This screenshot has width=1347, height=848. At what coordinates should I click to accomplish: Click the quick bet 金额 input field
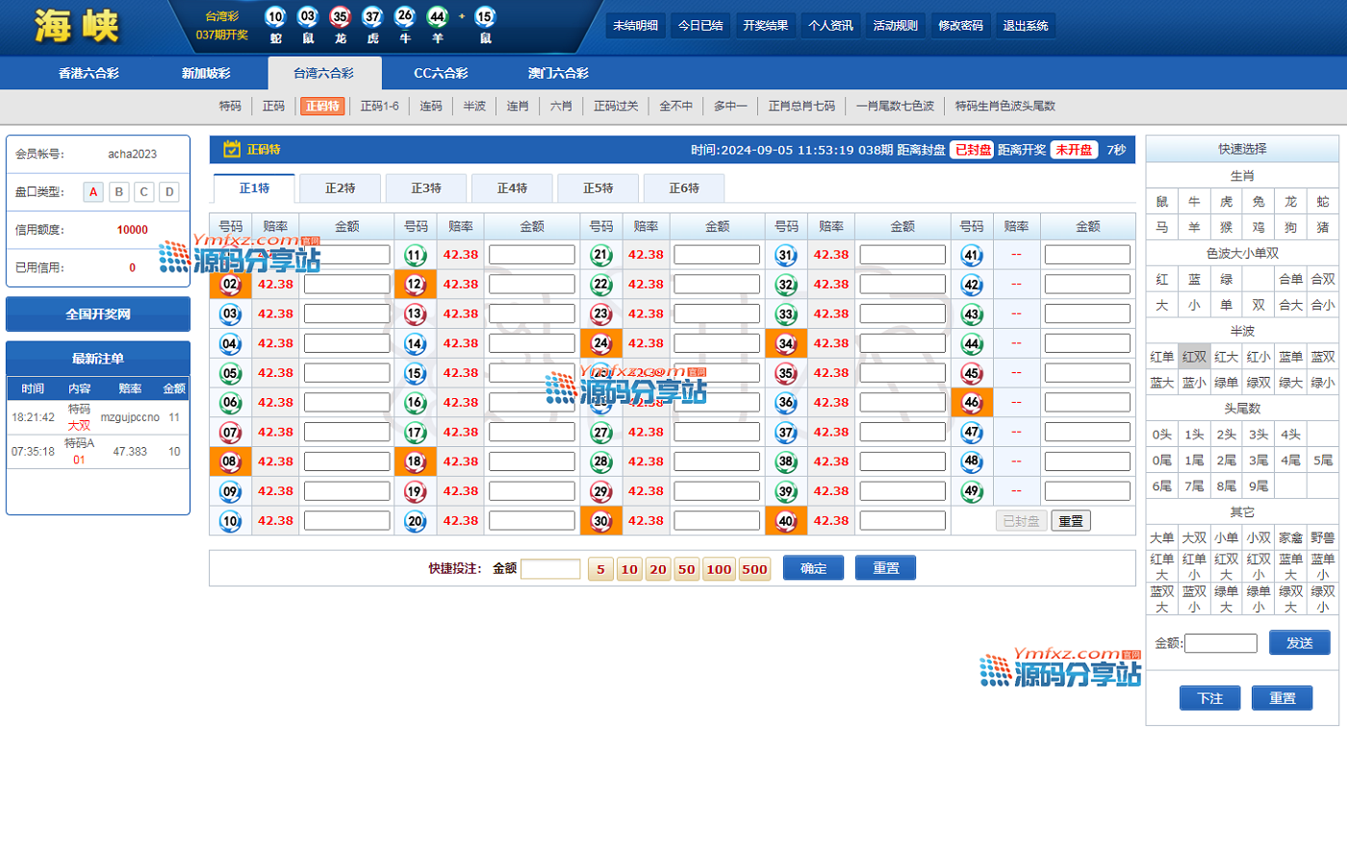550,569
